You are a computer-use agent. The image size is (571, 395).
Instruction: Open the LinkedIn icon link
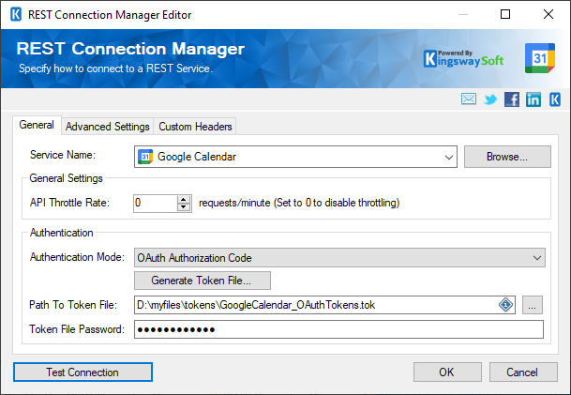(533, 99)
